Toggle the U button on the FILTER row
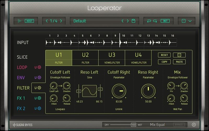209x131 pixels. (x=36, y=88)
